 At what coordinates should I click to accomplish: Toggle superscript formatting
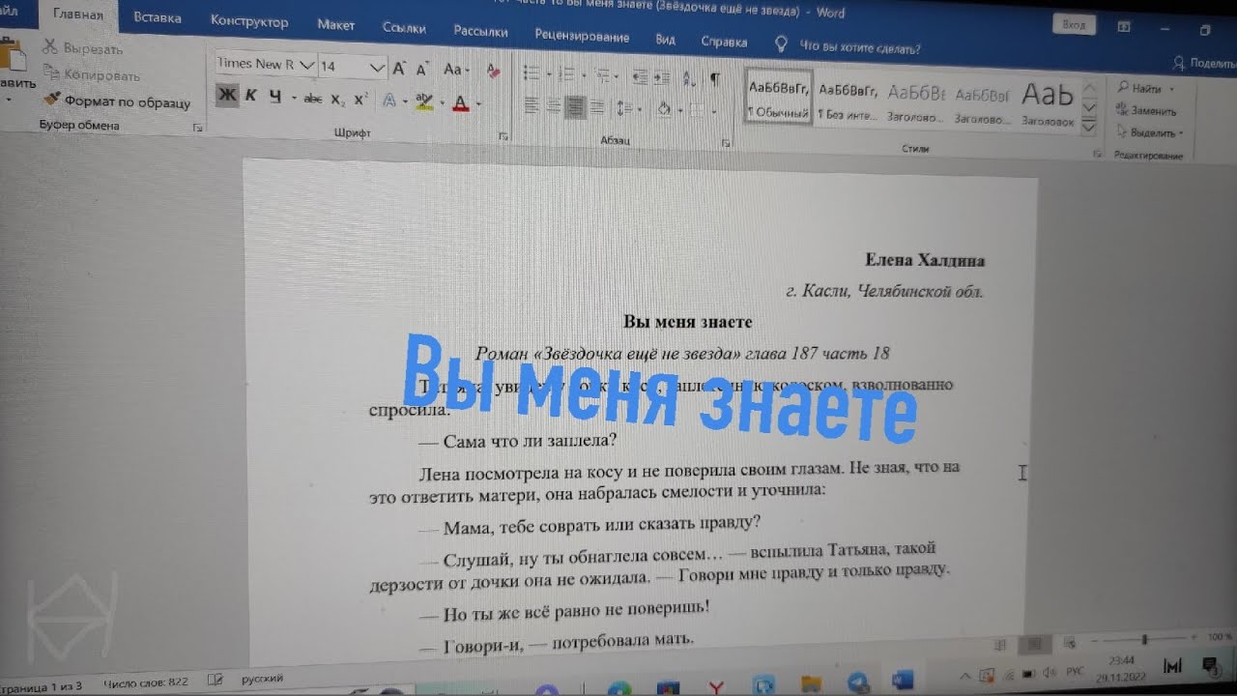tap(360, 99)
